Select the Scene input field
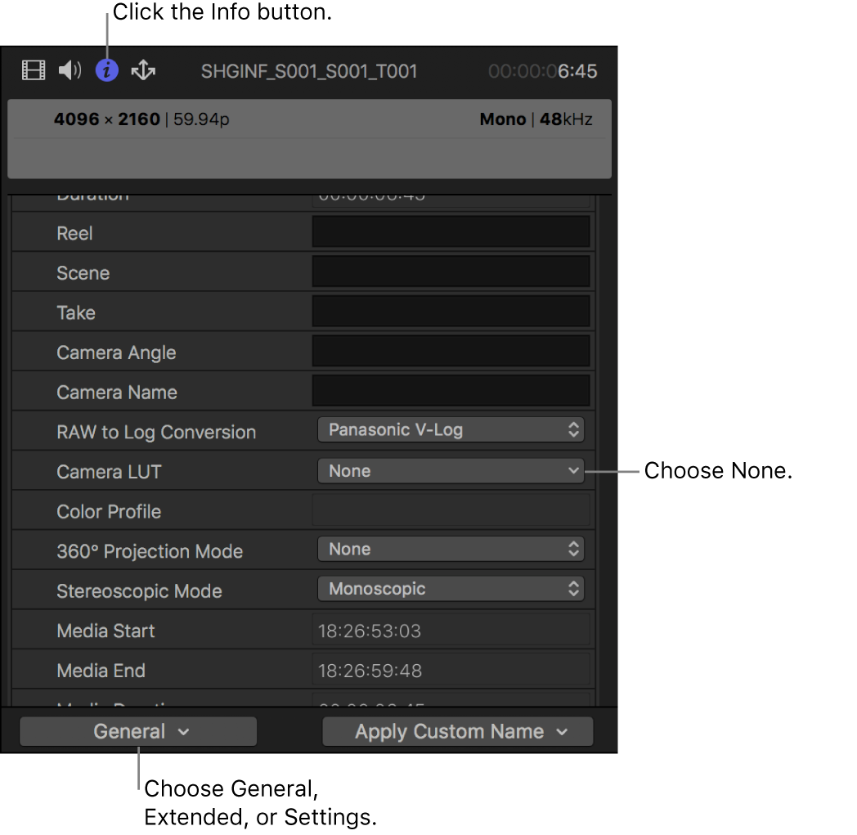 click(451, 271)
